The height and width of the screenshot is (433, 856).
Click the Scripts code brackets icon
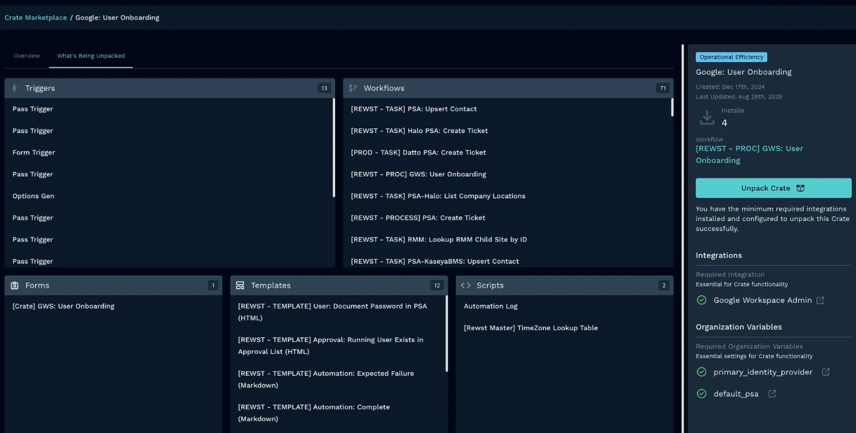pos(466,285)
